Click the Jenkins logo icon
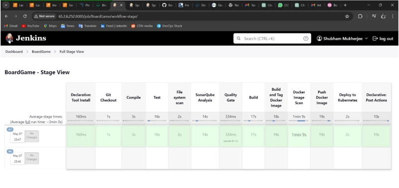This screenshot has width=399, height=188. 9,38
